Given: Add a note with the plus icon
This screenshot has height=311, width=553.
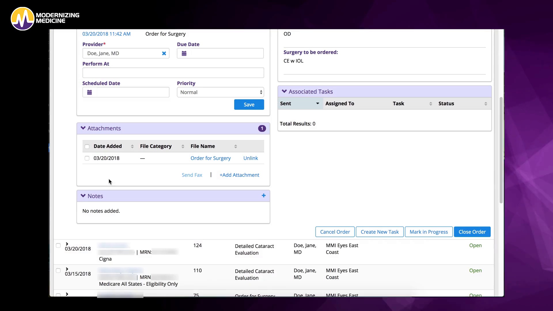Looking at the screenshot, I should pos(264,196).
